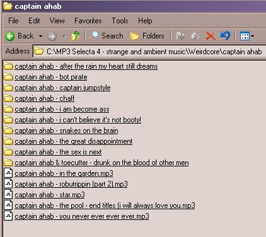
Task: Click audio file icon beside 'you never ever'
Action: click(x=8, y=216)
